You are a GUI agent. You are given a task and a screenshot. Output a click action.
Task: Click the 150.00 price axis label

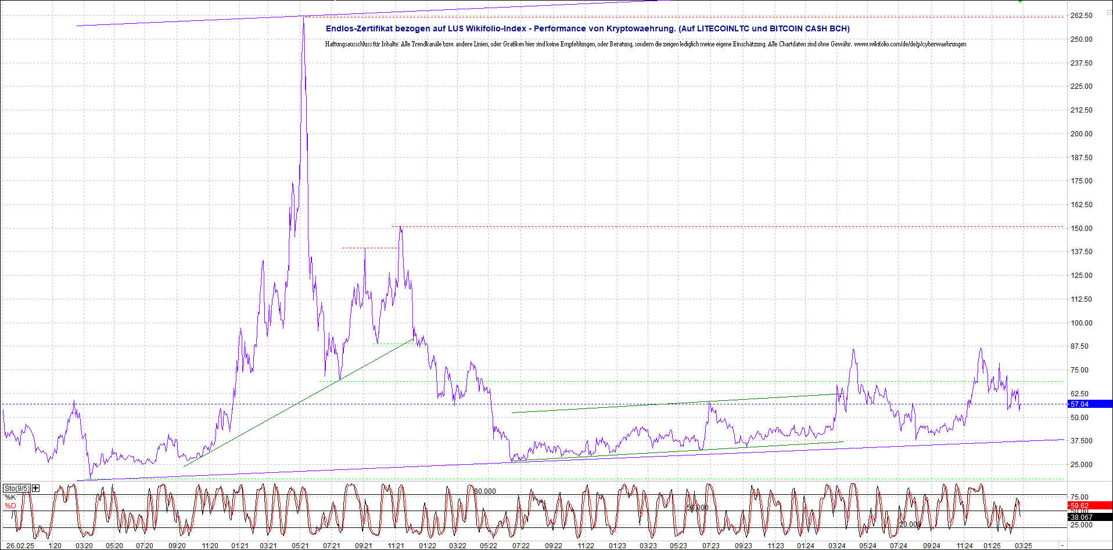[1081, 229]
